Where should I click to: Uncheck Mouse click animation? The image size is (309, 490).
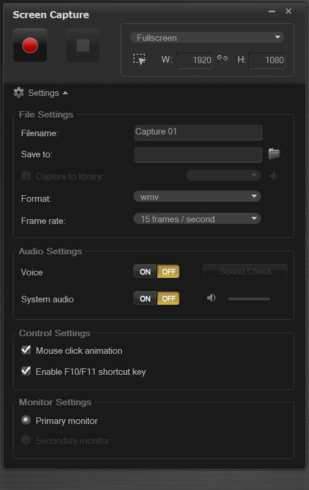[26, 350]
